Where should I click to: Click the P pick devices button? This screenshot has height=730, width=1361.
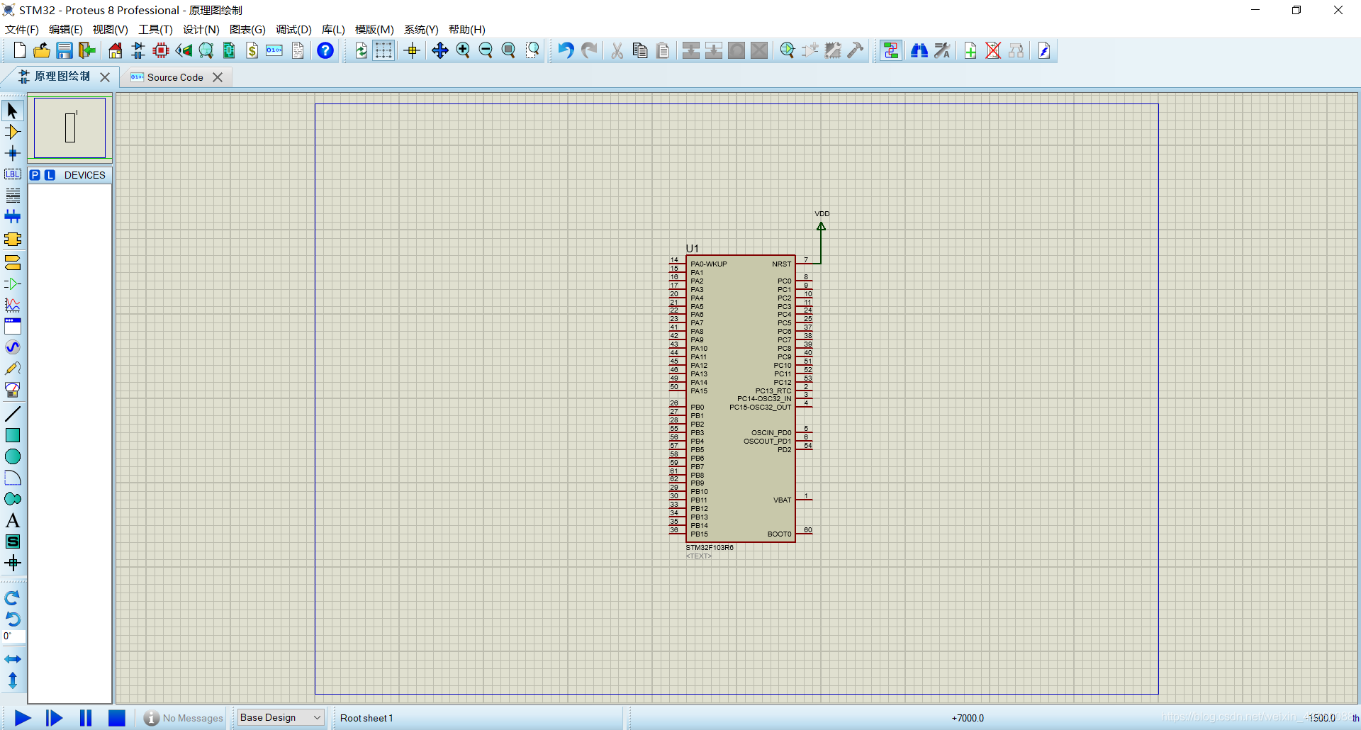[x=35, y=175]
